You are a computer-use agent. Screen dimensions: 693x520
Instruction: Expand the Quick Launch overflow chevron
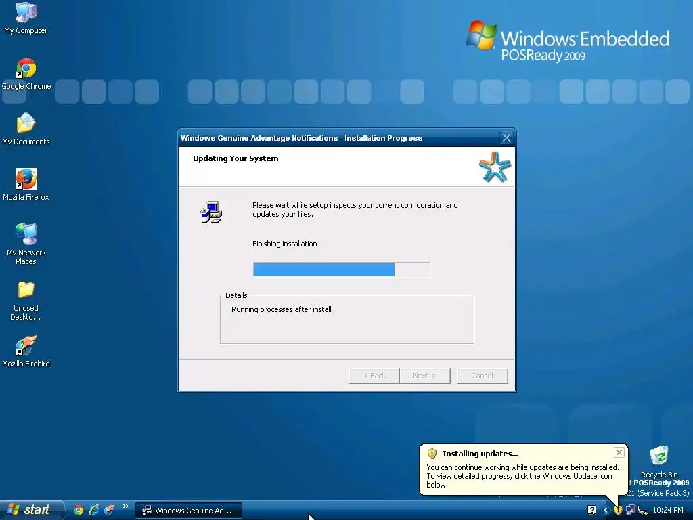click(125, 506)
